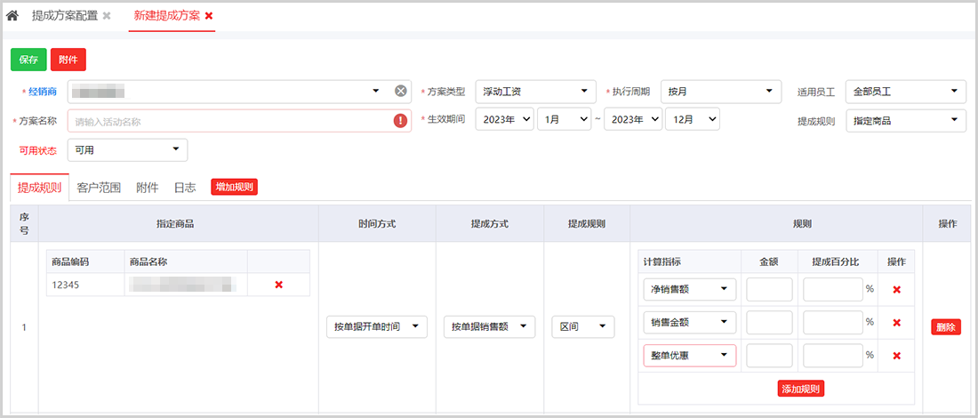The width and height of the screenshot is (978, 418).
Task: Click the red warning icon in 方案名称 field
Action: (400, 121)
